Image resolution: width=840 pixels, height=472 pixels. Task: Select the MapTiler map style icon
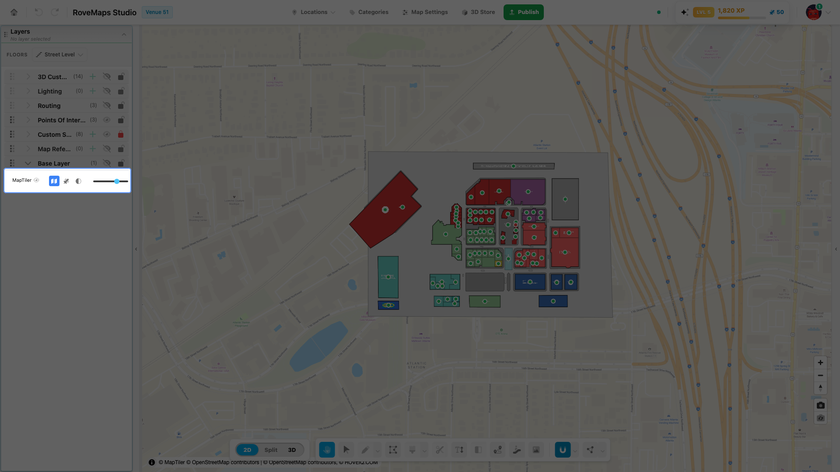[54, 181]
